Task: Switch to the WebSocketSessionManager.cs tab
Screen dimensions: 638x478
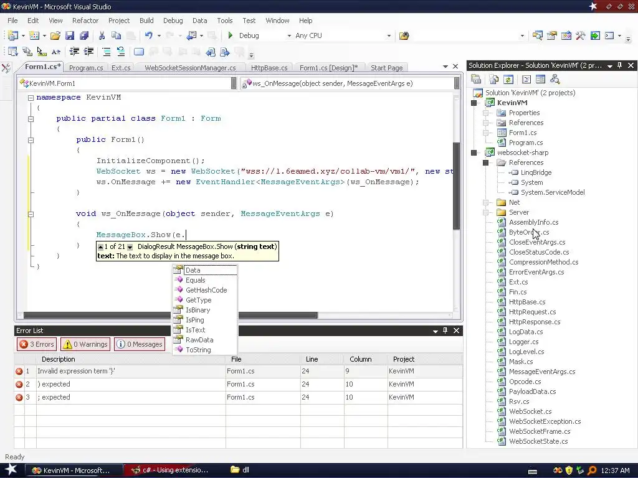Action: click(x=190, y=68)
